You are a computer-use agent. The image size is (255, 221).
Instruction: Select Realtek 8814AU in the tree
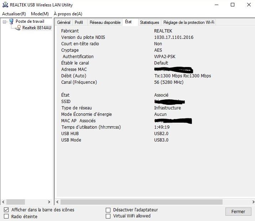(37, 28)
